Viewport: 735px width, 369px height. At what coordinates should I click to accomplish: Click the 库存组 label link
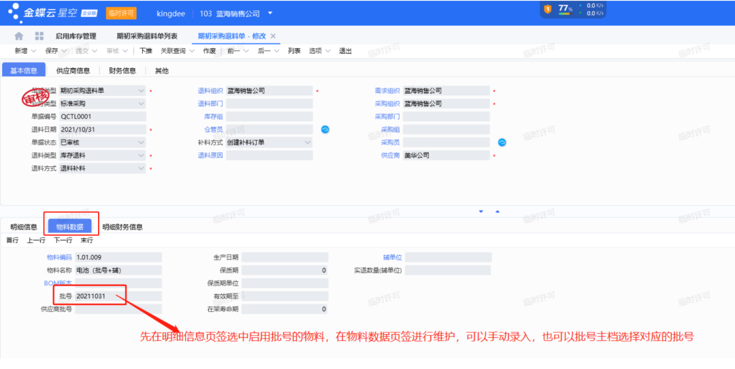213,116
